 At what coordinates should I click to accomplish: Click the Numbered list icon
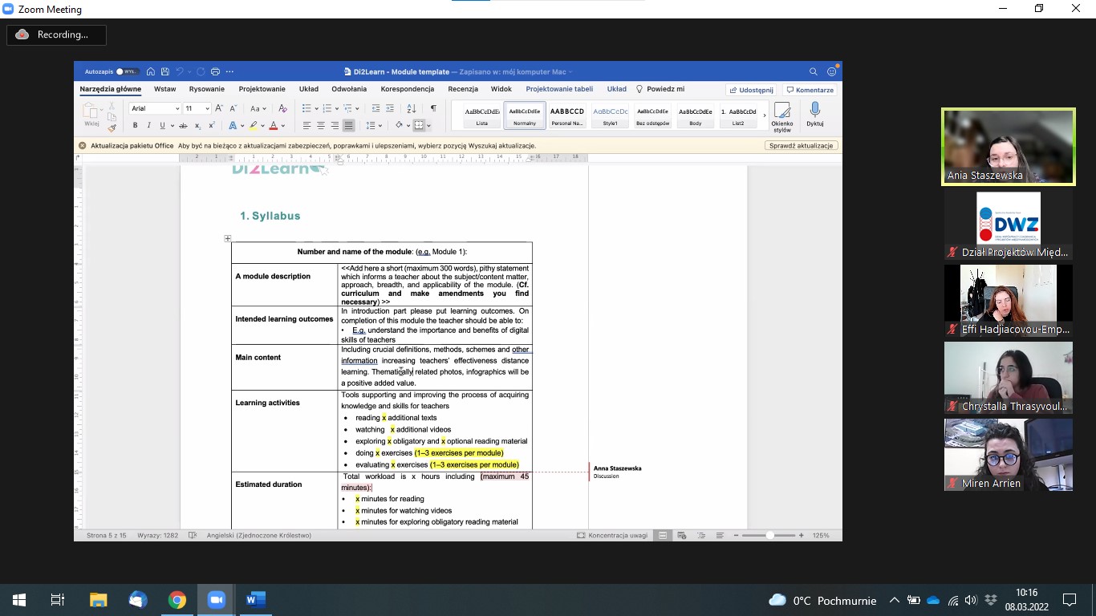pos(327,108)
